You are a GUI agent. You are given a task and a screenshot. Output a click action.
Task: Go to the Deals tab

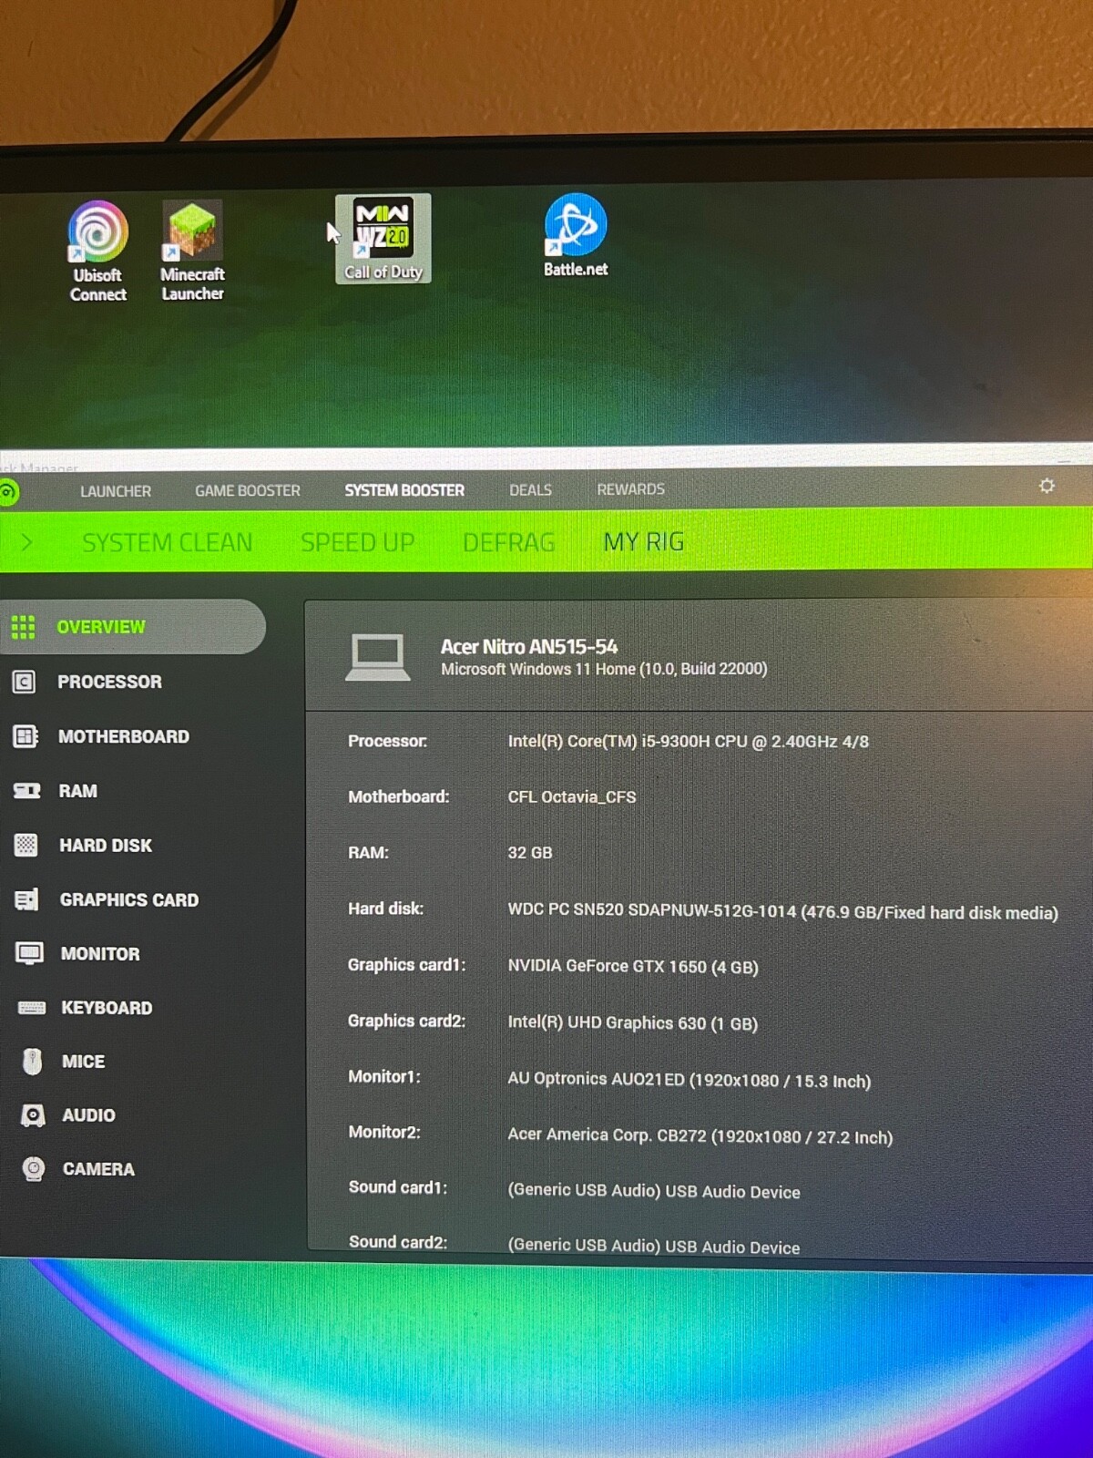pyautogui.click(x=530, y=489)
